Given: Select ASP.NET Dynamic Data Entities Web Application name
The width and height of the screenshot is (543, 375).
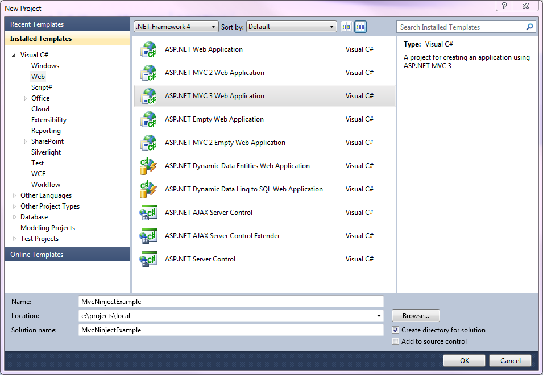Looking at the screenshot, I should coord(237,166).
